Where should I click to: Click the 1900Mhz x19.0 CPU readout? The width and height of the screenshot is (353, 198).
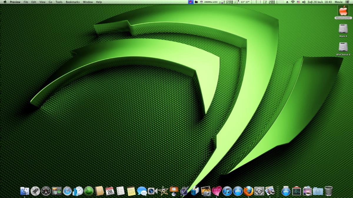211,2
